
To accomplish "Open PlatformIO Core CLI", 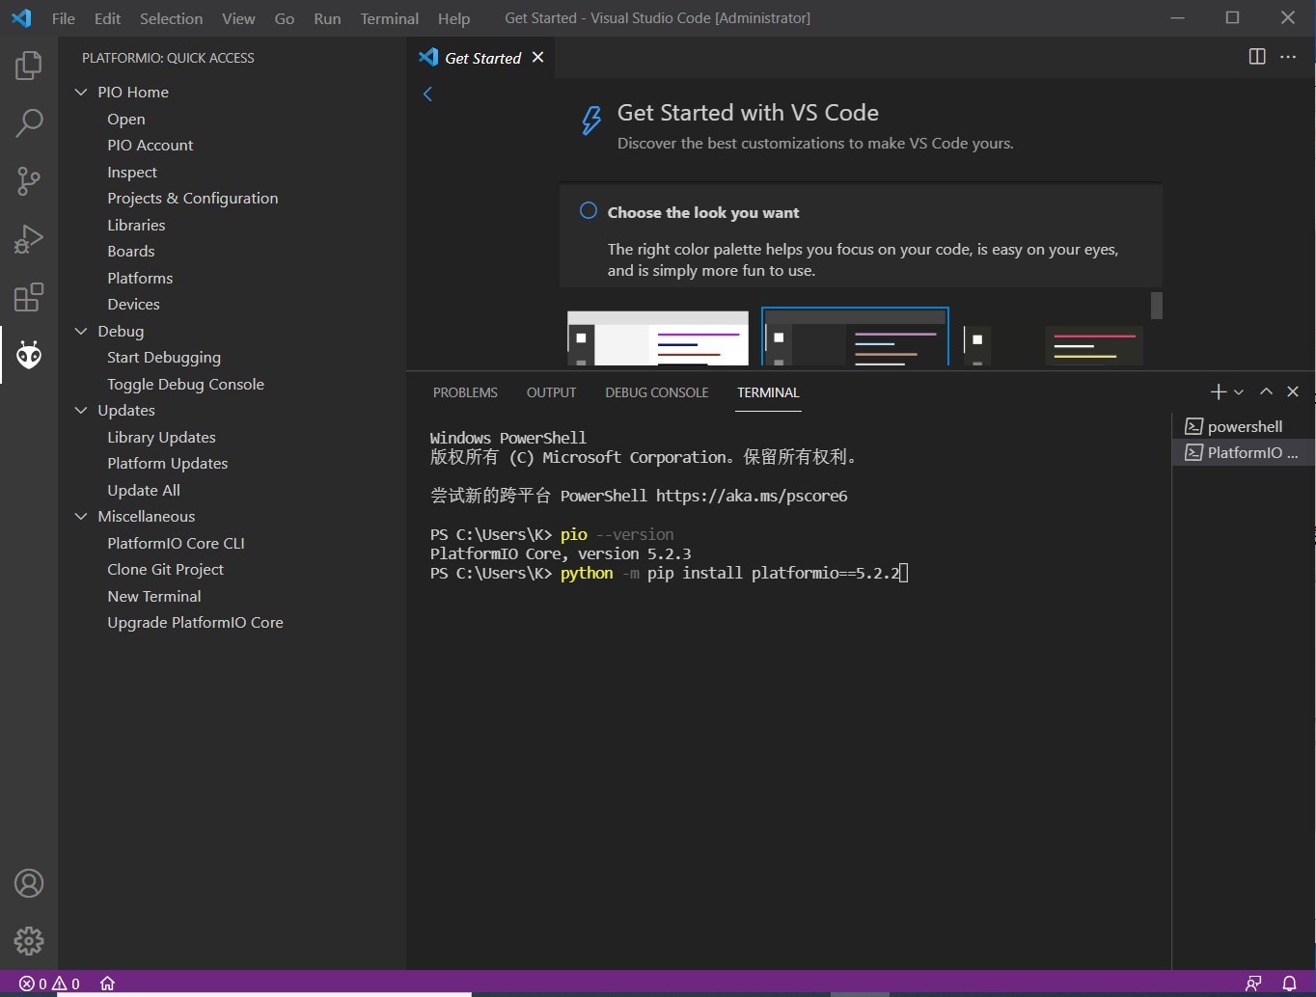I will click(176, 543).
